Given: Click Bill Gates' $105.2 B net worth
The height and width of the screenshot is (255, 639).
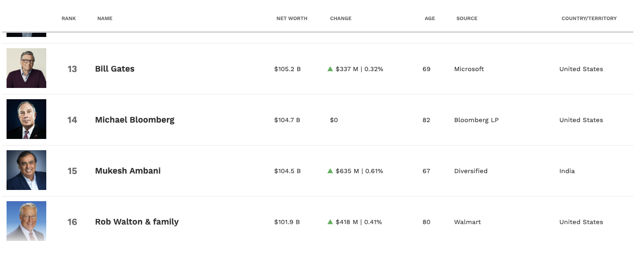Looking at the screenshot, I should point(287,69).
